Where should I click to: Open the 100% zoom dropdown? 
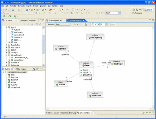click(x=119, y=13)
